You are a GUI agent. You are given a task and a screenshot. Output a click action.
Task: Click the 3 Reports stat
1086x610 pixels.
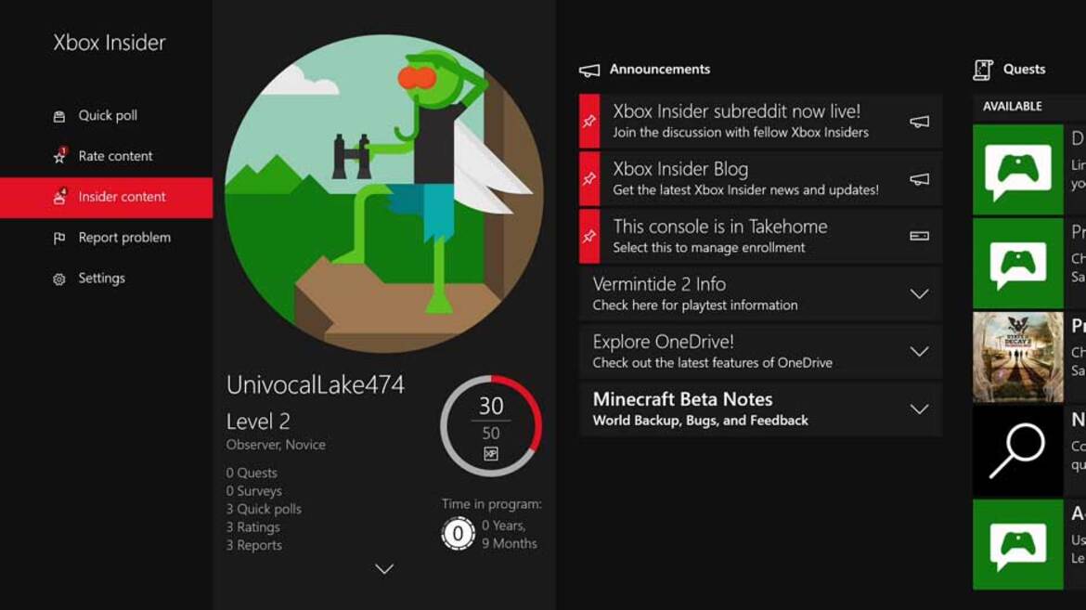point(254,545)
